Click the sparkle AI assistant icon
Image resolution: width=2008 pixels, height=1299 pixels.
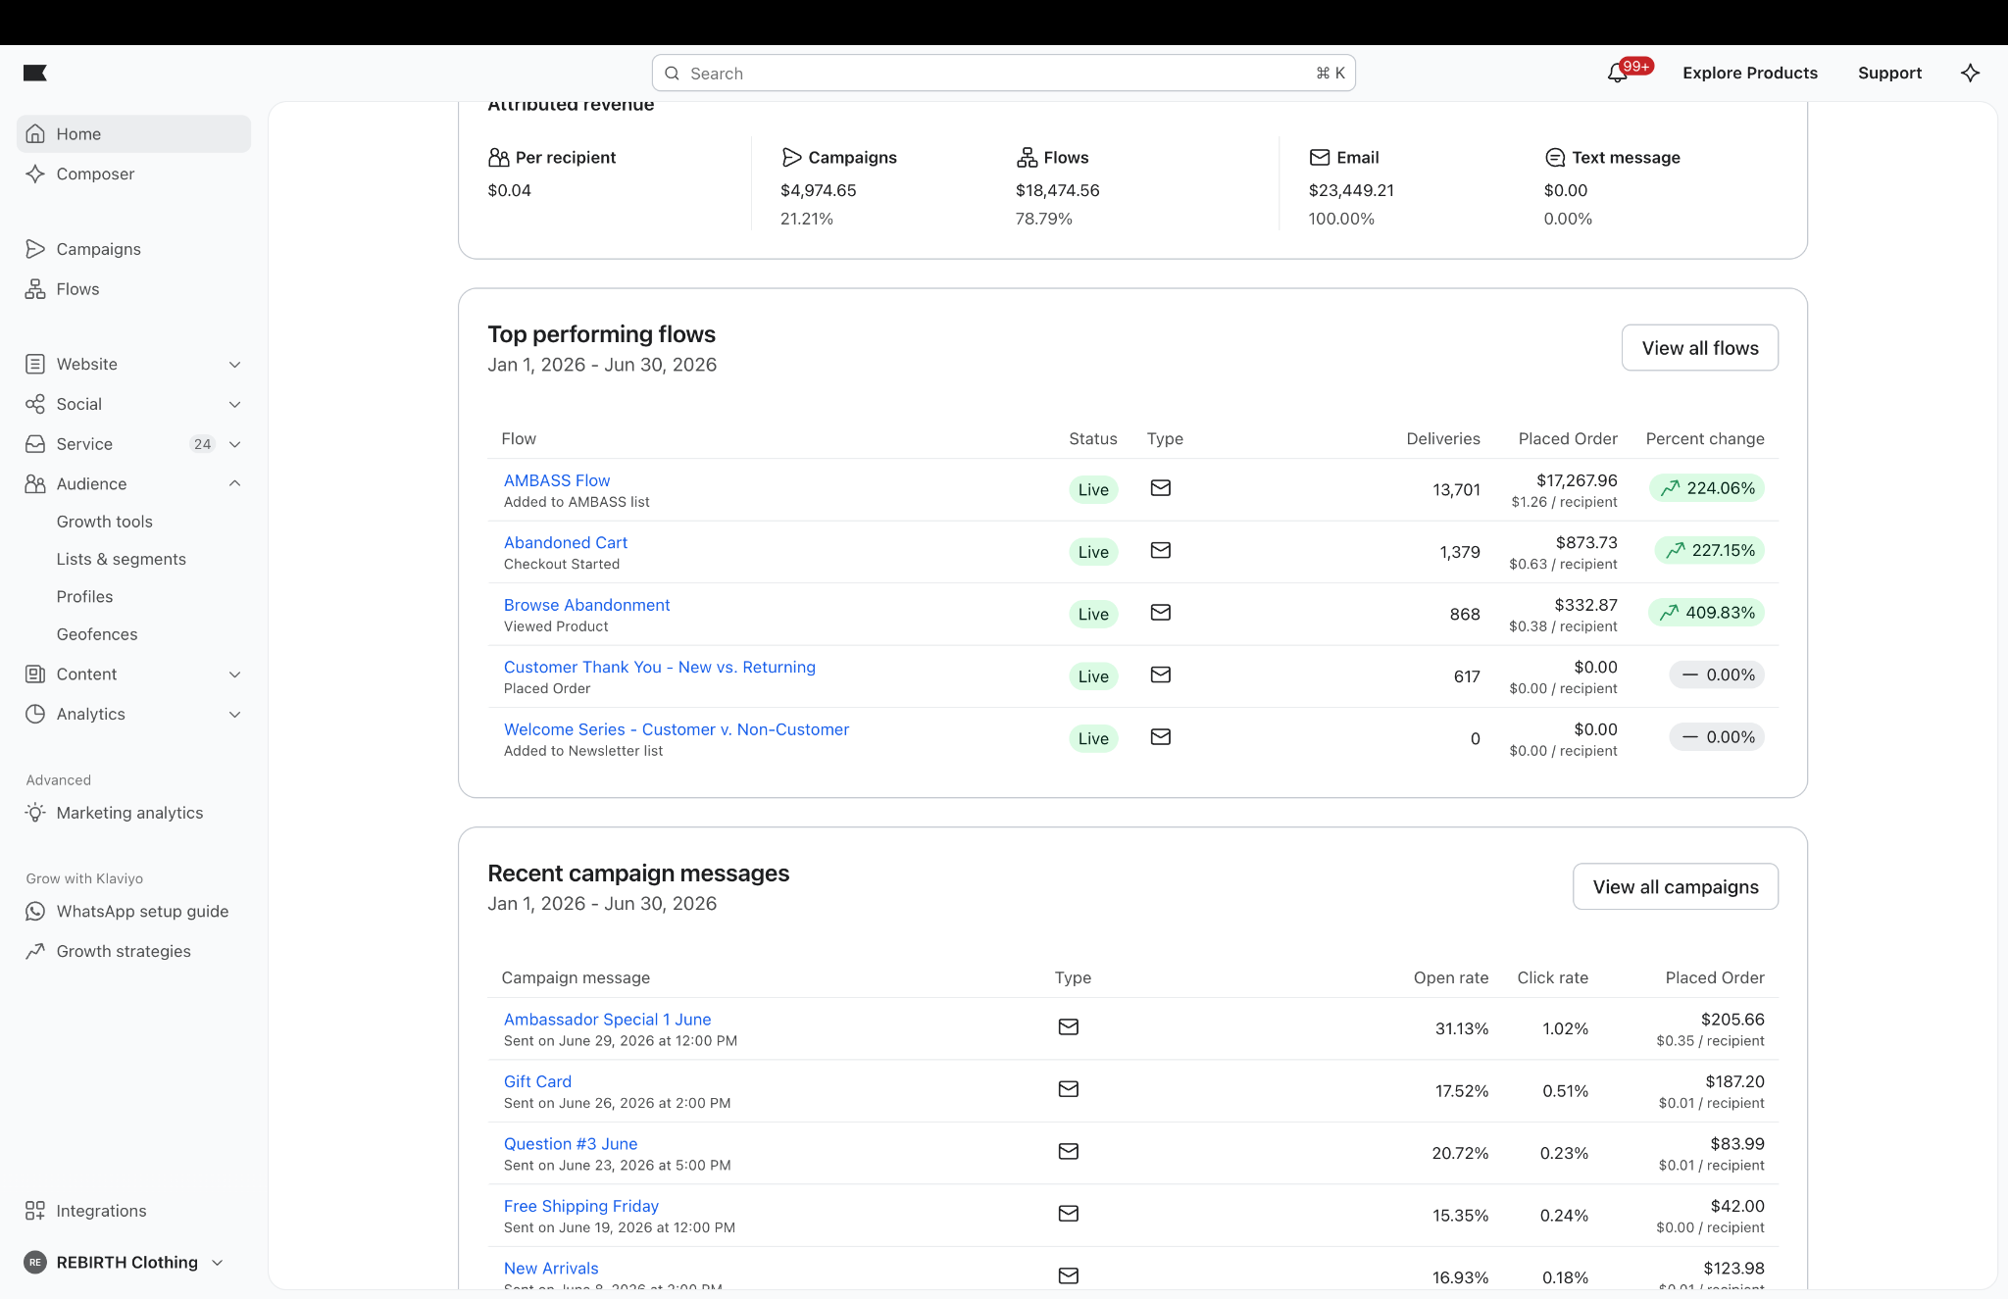click(1970, 73)
